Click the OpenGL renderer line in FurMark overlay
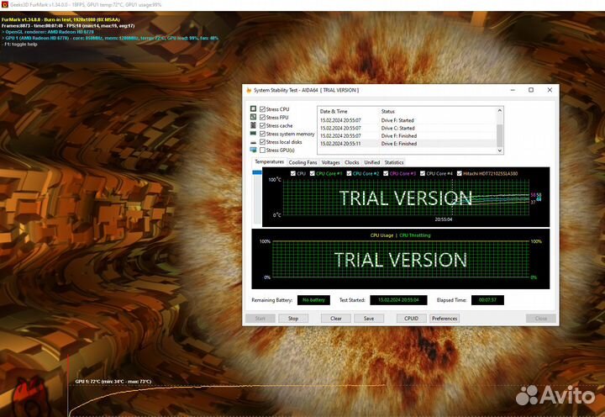The height and width of the screenshot is (417, 605). [x=49, y=32]
